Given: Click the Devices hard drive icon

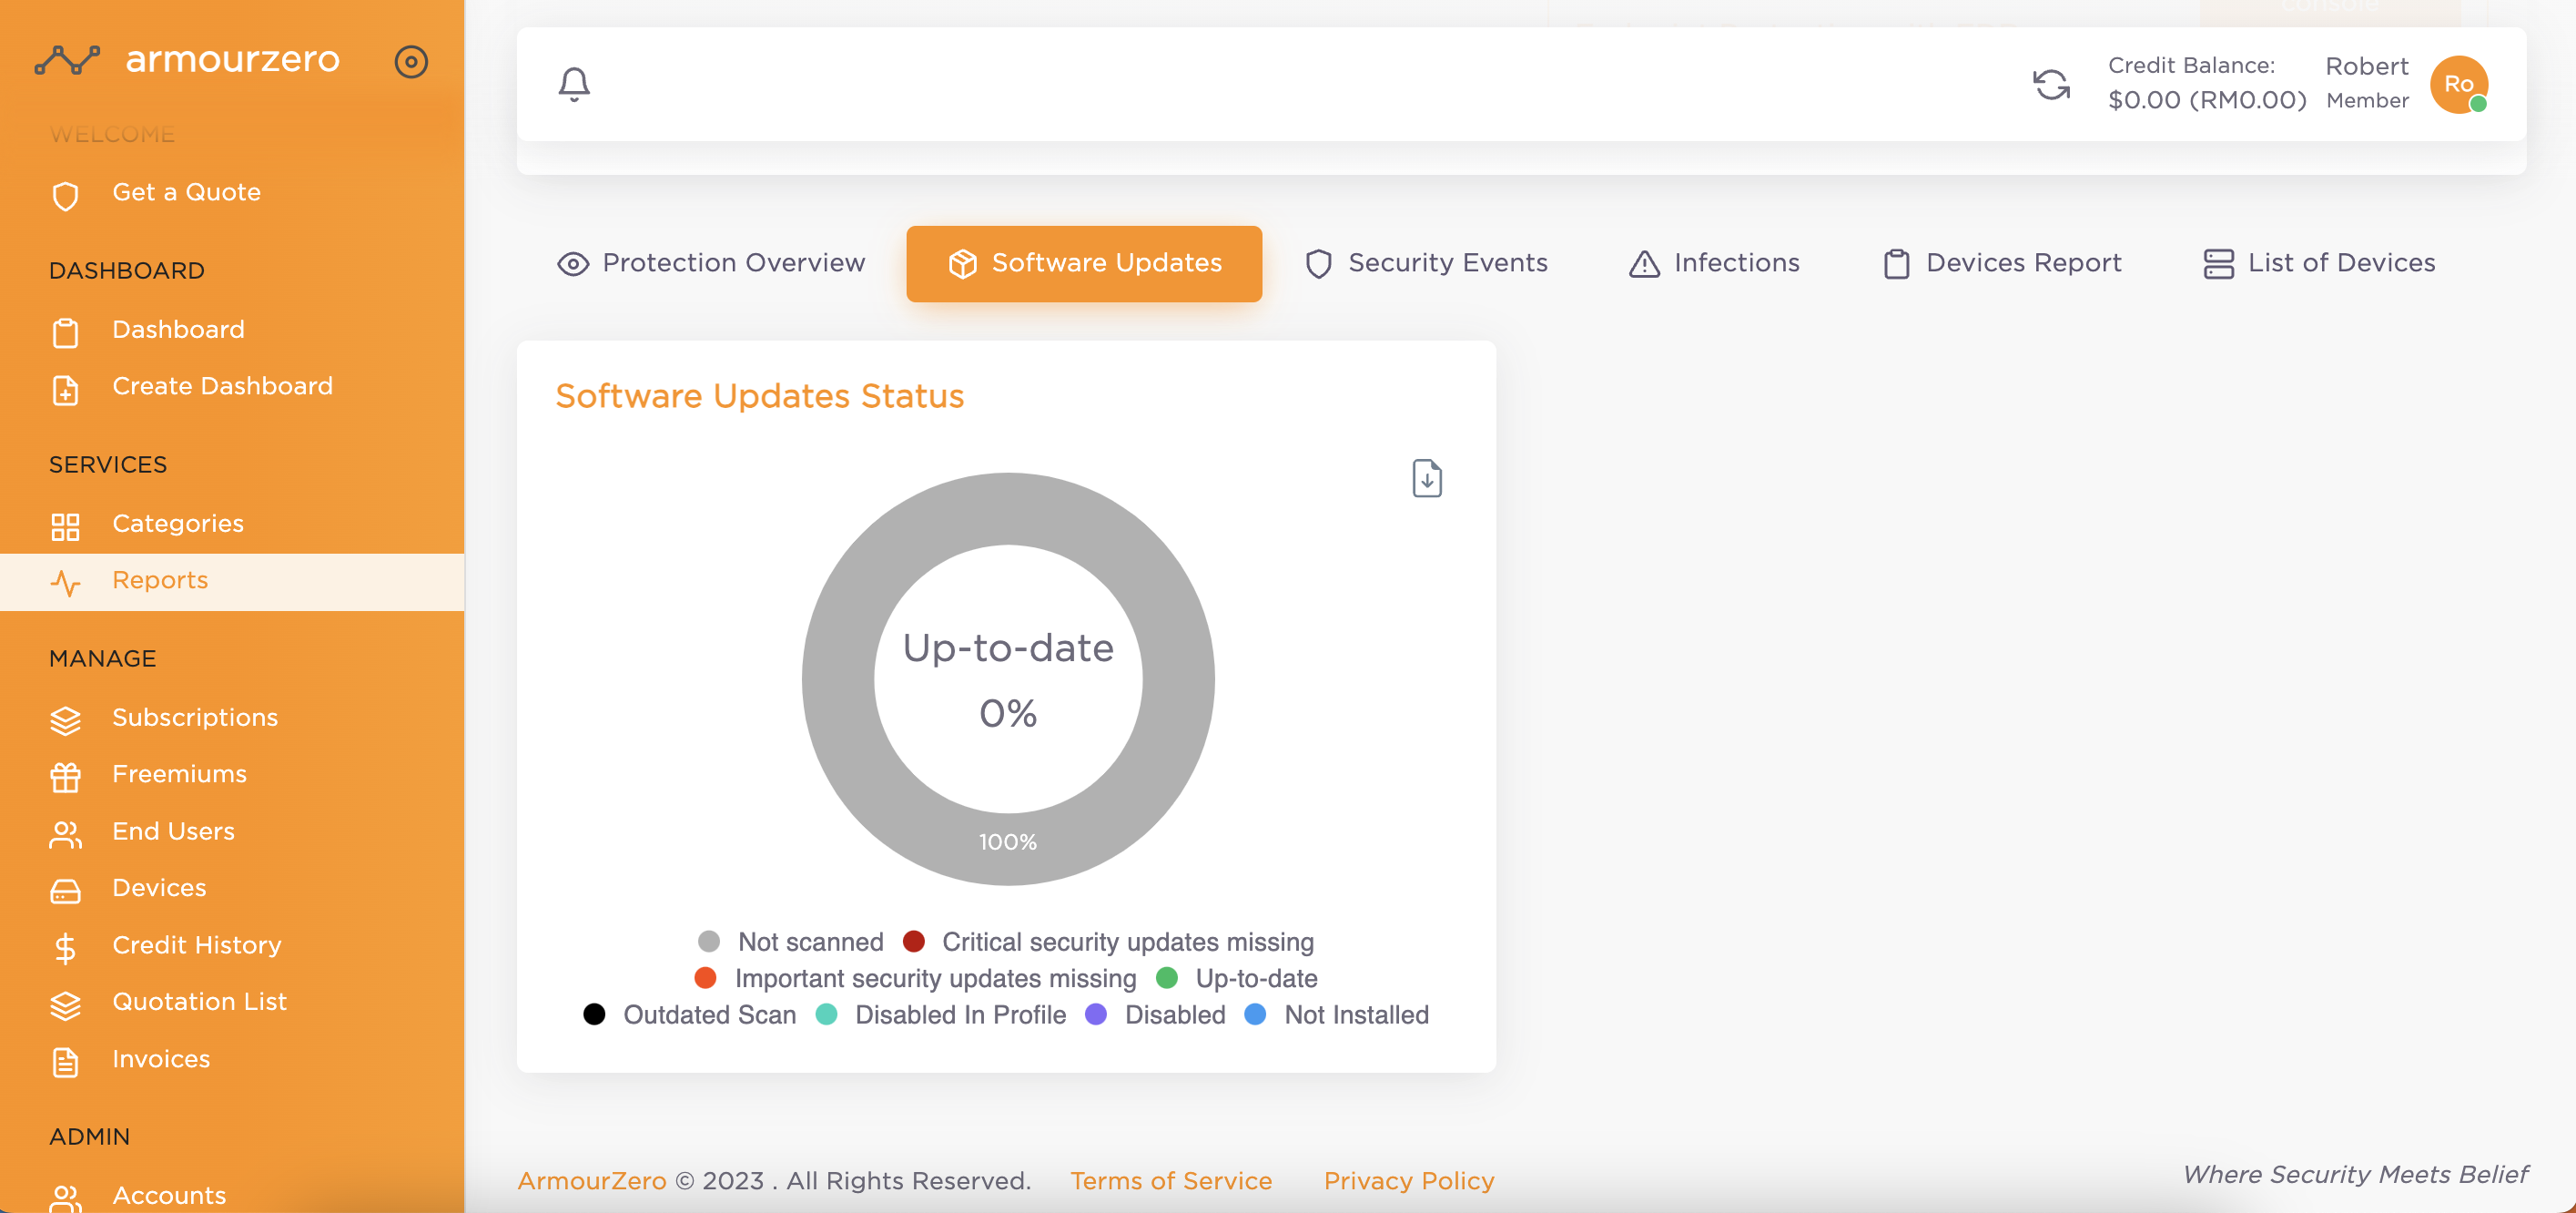Looking at the screenshot, I should click(x=66, y=890).
